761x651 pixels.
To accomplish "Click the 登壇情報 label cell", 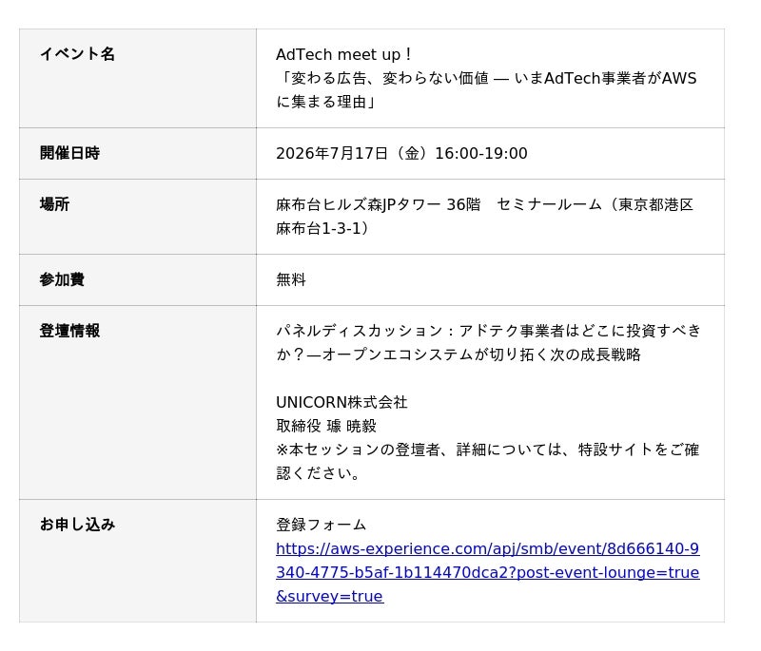I will click(138, 402).
